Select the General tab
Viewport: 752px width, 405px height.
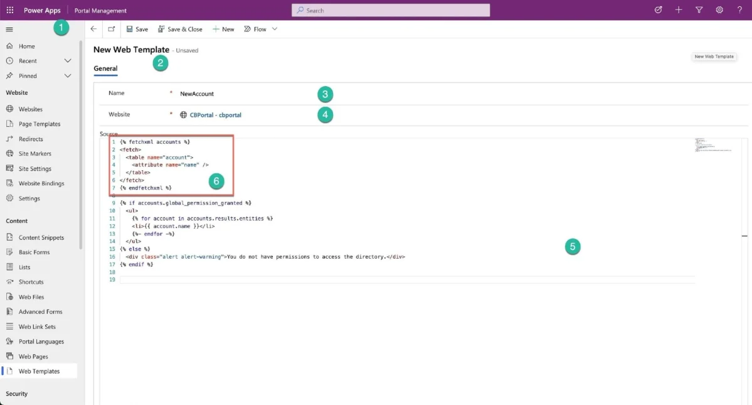click(x=105, y=68)
